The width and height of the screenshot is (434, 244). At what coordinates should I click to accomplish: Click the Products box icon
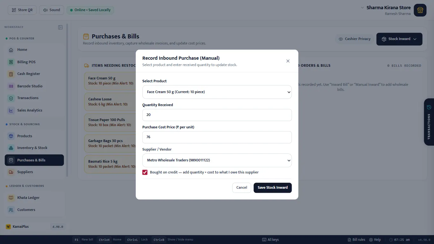[11, 136]
